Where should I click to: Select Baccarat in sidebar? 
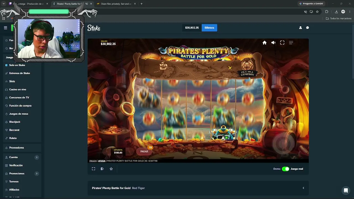click(14, 130)
